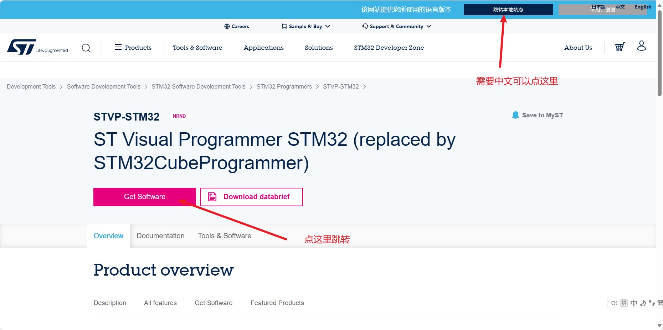Switch site language to 中文
Image resolution: width=663 pixels, height=330 pixels.
click(x=620, y=7)
